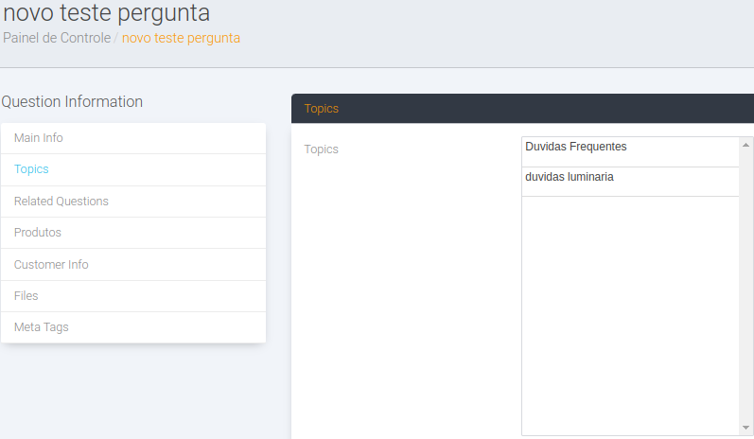Screen dimensions: 754x439
Task: Select the Topics sidebar tab
Action: (133, 169)
